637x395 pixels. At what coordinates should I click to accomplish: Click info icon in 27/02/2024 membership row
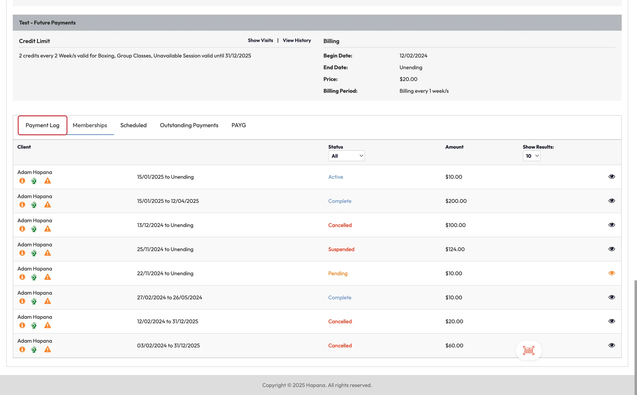click(x=22, y=301)
